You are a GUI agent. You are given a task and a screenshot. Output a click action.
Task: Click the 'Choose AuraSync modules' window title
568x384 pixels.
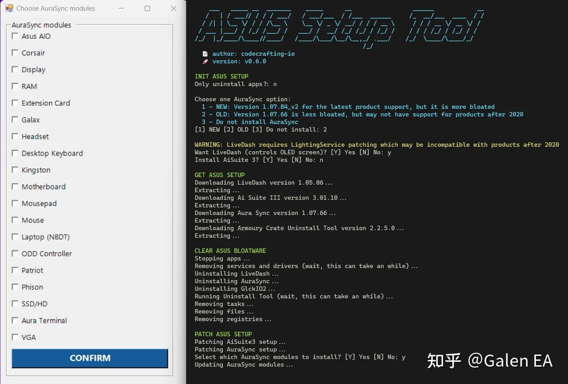[56, 8]
